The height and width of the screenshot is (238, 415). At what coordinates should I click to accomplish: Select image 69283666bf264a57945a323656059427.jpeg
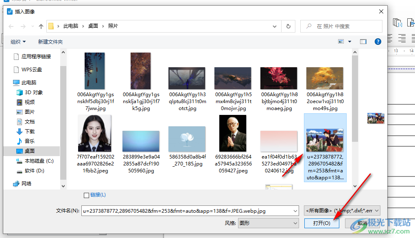(x=233, y=144)
